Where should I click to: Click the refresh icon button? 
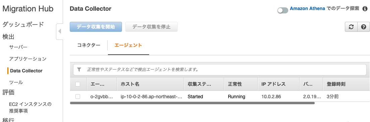[x=351, y=27]
